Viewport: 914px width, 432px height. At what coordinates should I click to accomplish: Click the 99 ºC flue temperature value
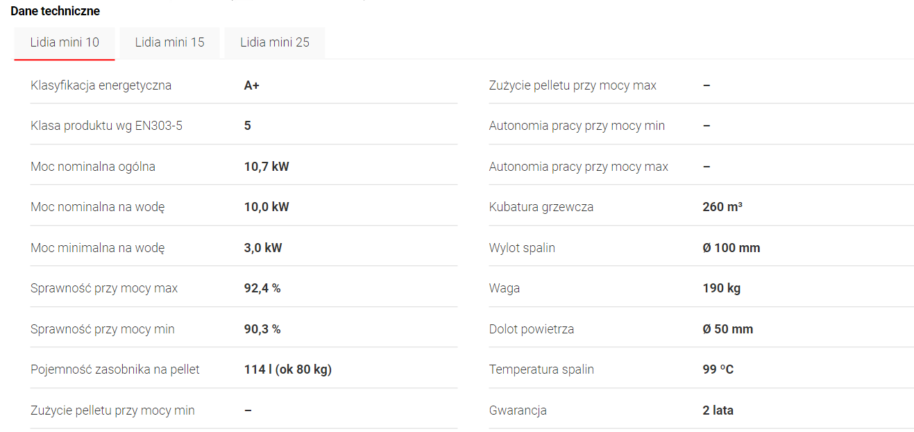(x=718, y=369)
